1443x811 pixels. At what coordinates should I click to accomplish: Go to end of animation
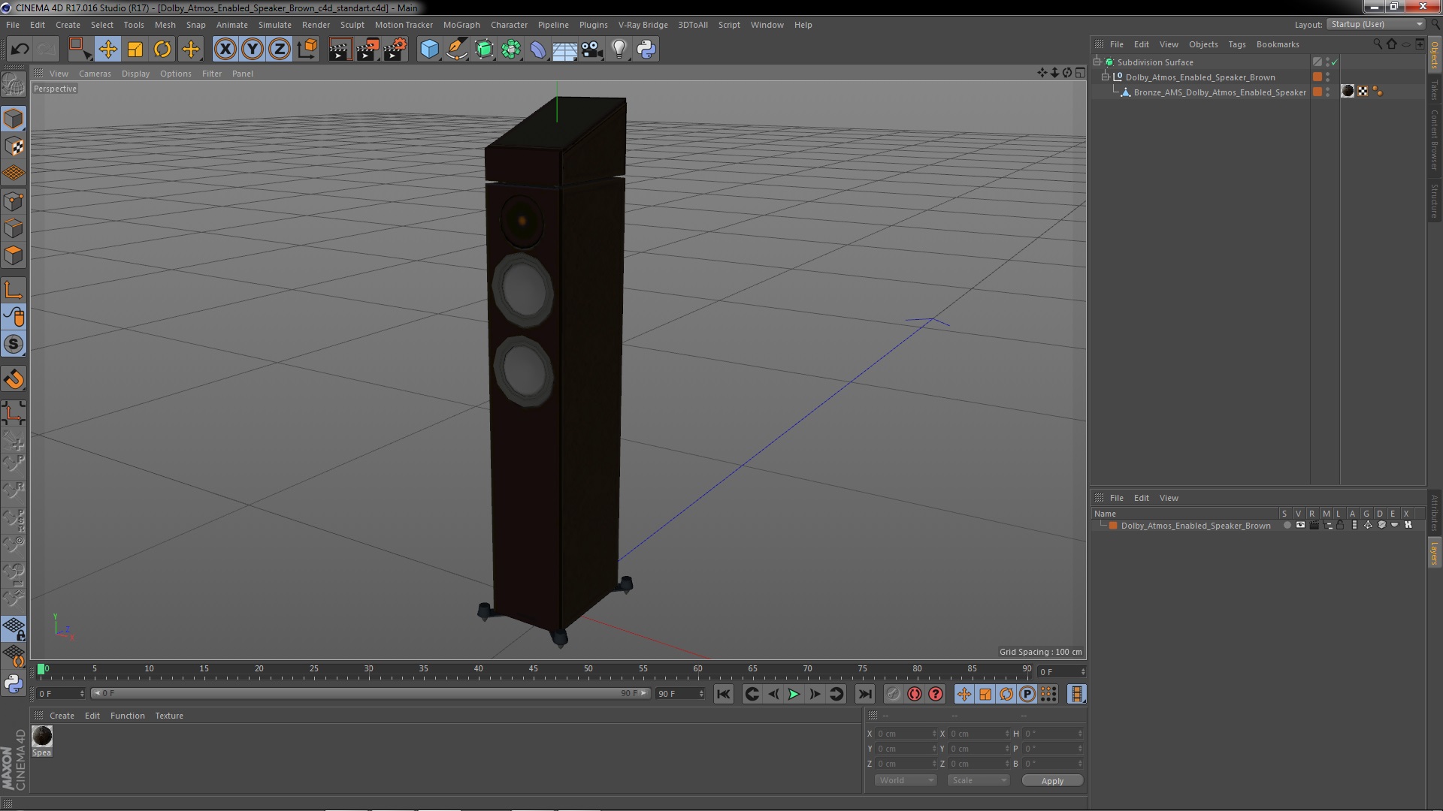(865, 695)
